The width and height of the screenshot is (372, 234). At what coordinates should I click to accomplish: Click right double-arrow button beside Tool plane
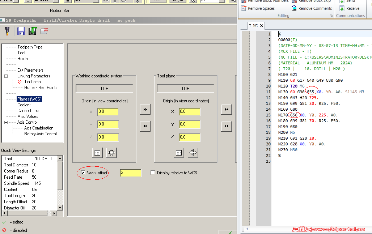pos(226,110)
